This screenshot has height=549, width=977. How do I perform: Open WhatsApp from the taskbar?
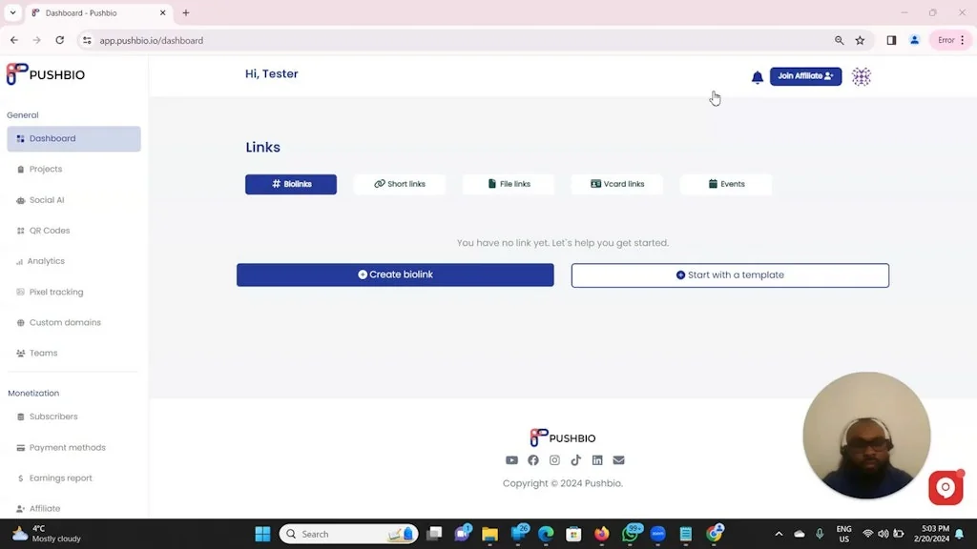632,534
